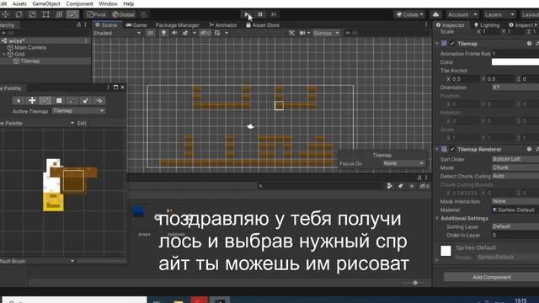Start Play mode

point(247,14)
